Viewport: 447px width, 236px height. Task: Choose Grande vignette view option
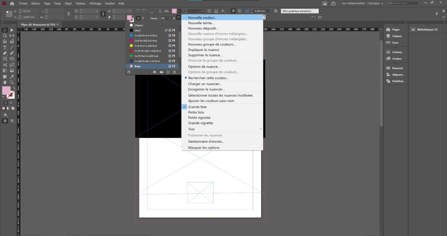click(200, 123)
